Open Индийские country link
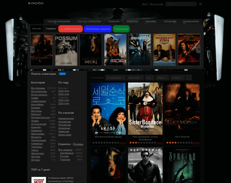This screenshot has width=231, height=183. (64, 128)
